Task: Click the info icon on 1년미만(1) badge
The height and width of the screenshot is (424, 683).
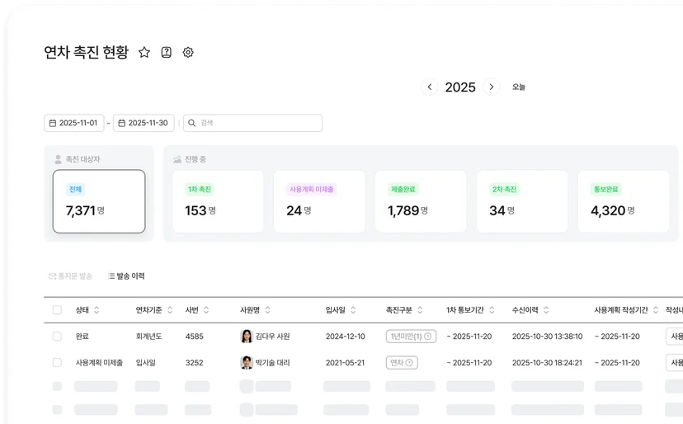Action: tap(428, 337)
